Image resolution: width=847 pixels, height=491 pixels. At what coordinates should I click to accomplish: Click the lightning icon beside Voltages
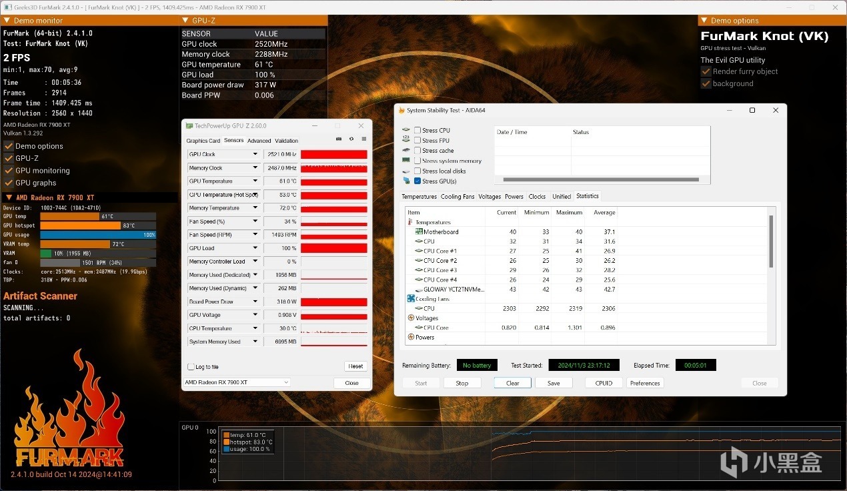[410, 318]
